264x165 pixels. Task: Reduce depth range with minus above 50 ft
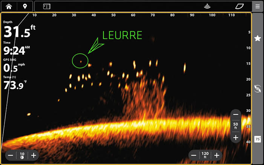236,115
